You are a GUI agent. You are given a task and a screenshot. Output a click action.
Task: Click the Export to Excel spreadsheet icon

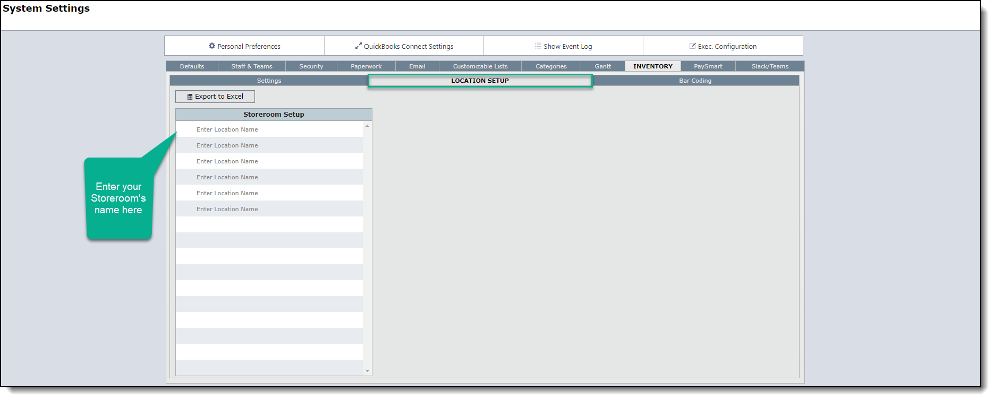click(x=190, y=97)
